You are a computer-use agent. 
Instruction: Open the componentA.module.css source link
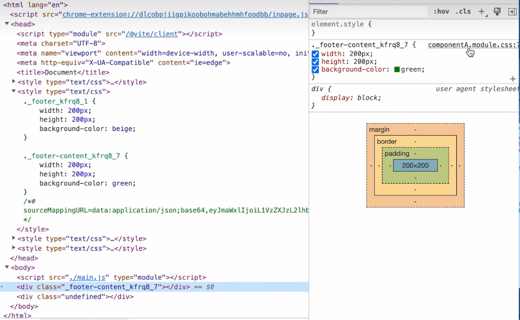pos(473,45)
